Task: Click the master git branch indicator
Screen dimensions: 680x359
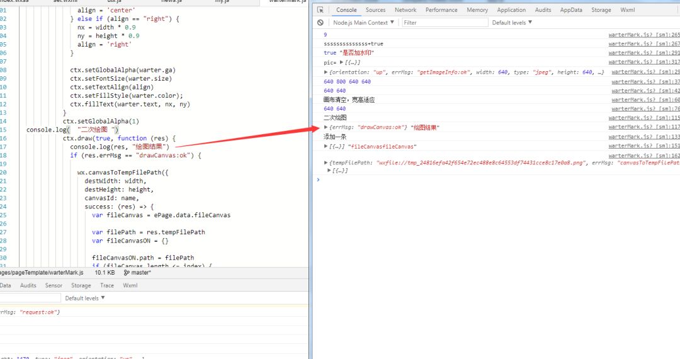Action: click(137, 273)
